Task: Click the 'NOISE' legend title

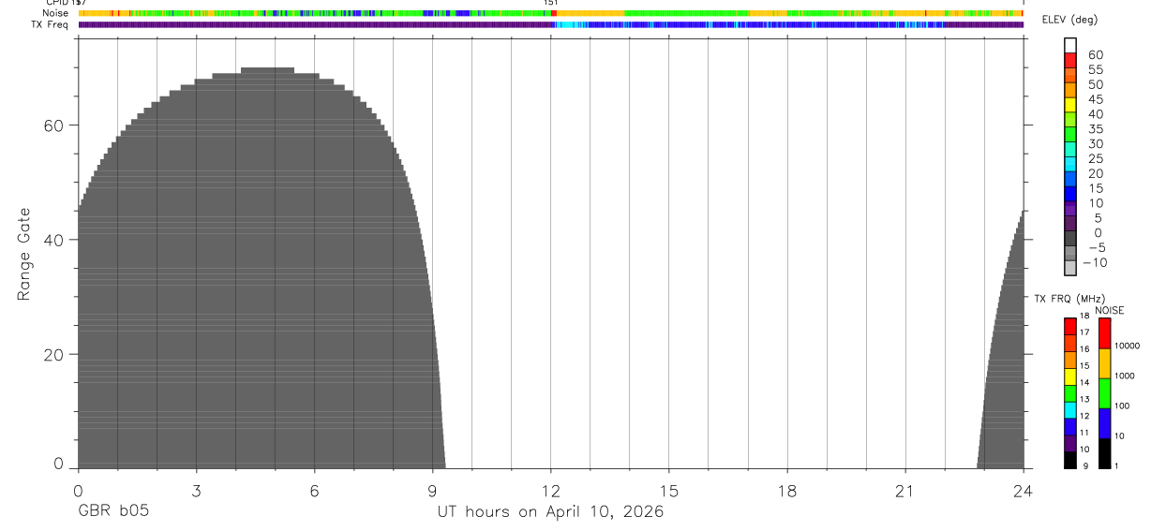Action: tap(1109, 310)
